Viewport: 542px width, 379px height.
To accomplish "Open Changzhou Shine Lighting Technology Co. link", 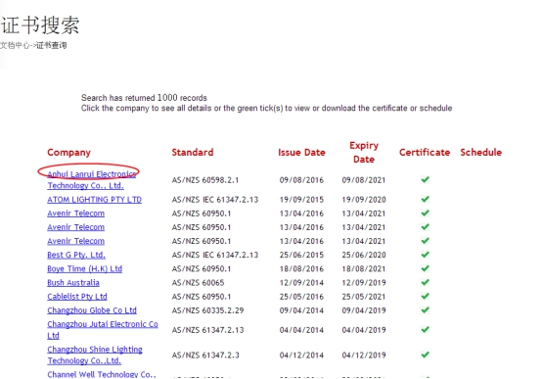I will 95,355.
